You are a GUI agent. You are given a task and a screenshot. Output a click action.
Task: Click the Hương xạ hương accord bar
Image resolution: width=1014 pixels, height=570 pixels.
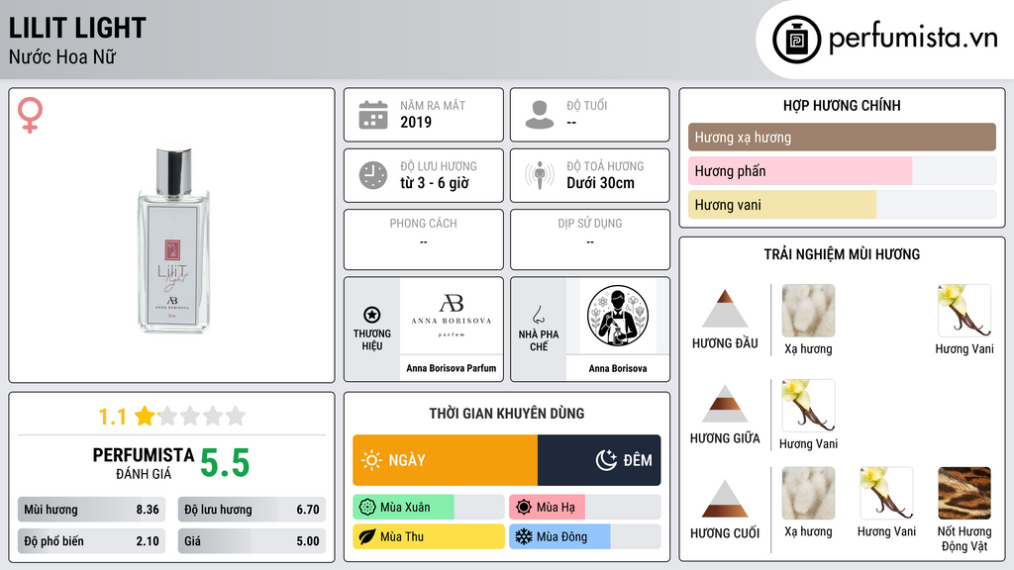coord(842,137)
